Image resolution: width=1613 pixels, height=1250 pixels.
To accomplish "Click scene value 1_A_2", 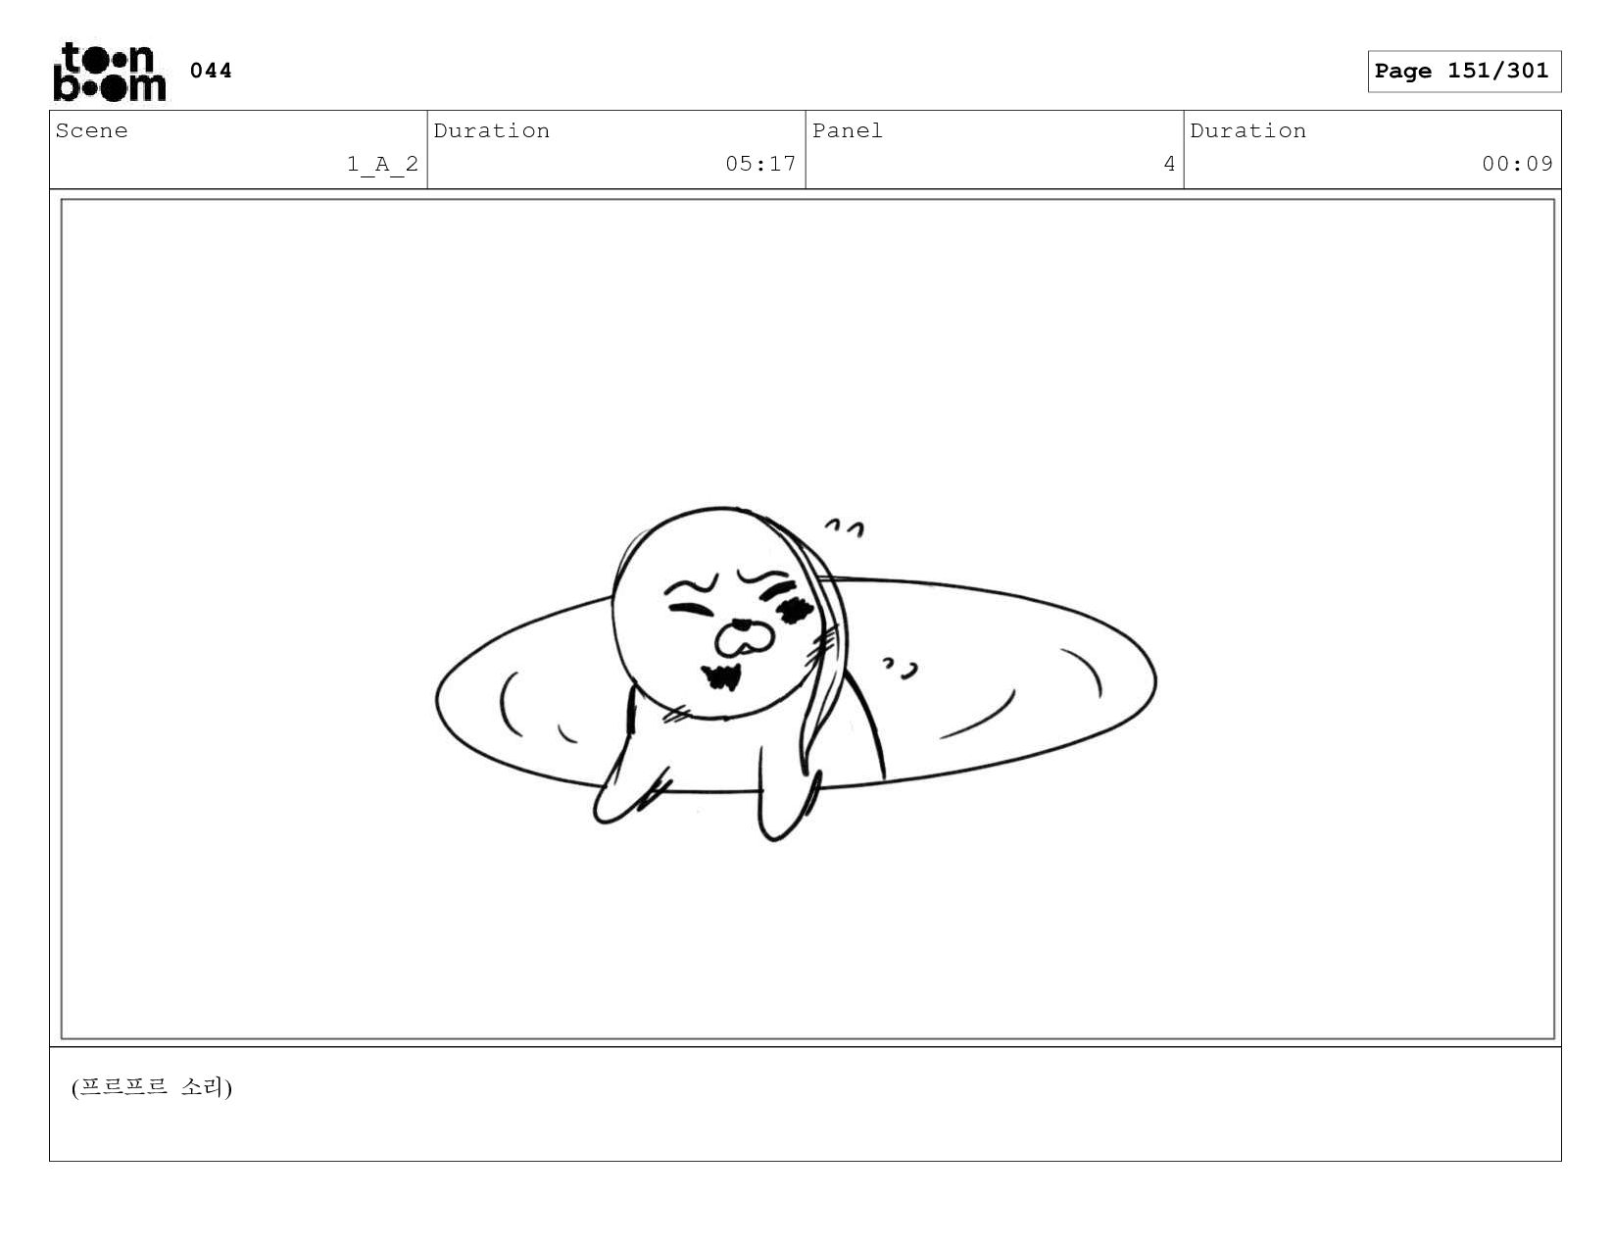I will tap(382, 164).
